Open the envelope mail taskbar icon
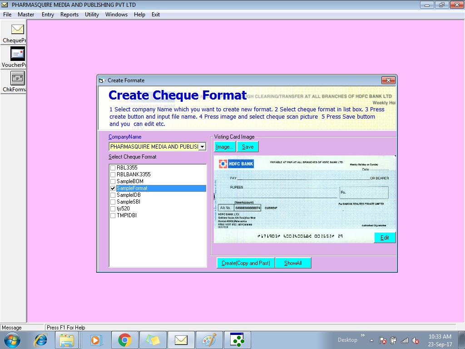 point(181,340)
